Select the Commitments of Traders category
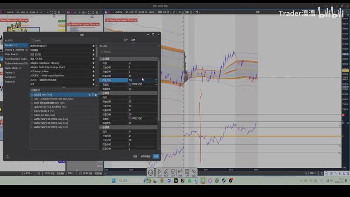This screenshot has height=197, width=350. (x=16, y=59)
